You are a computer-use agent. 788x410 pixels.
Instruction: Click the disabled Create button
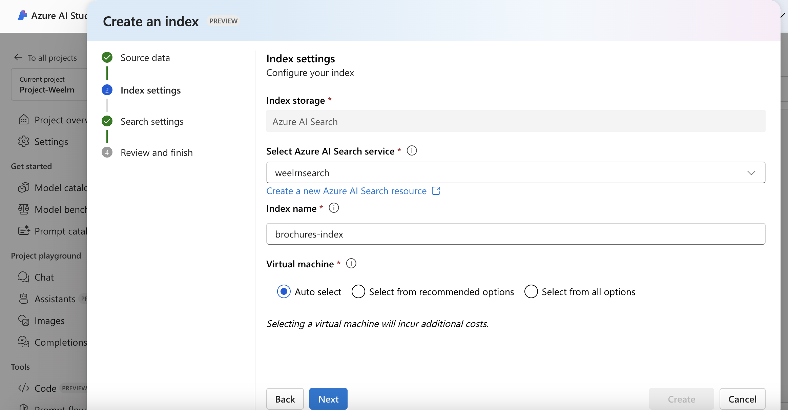[x=681, y=399]
